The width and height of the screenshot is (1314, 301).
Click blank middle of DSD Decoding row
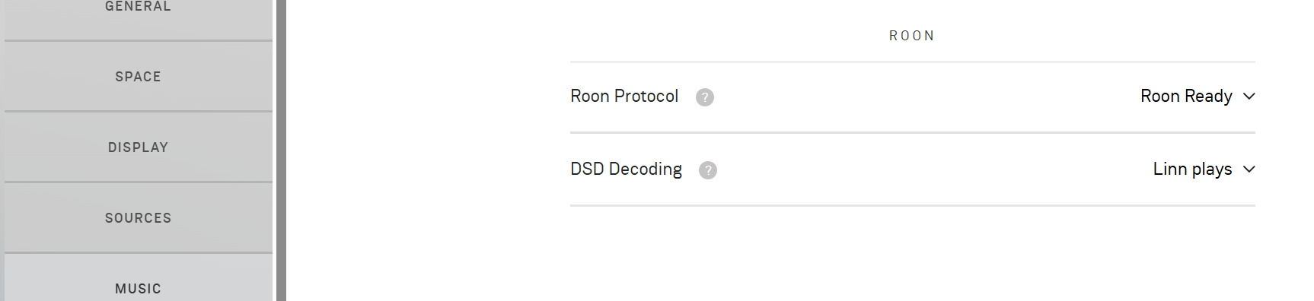(x=914, y=170)
